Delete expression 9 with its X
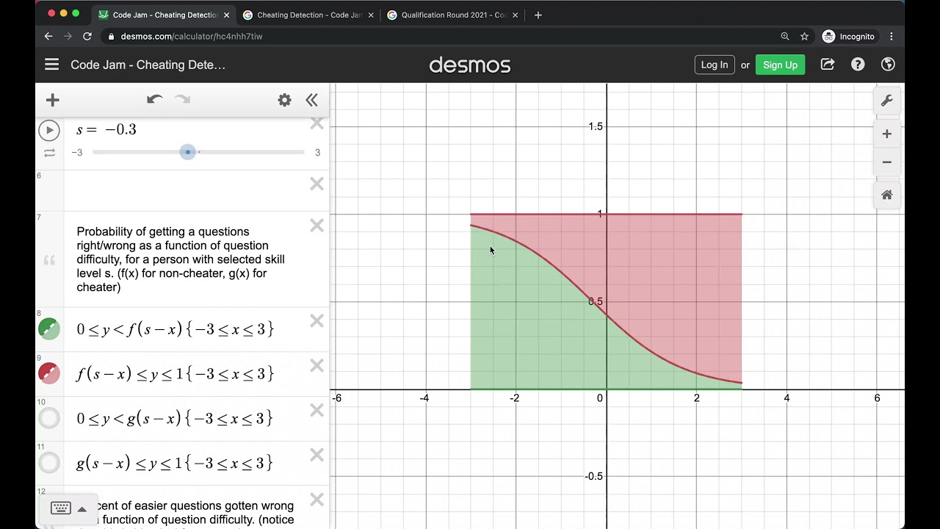Screen dimensions: 940x529 [x=317, y=366]
